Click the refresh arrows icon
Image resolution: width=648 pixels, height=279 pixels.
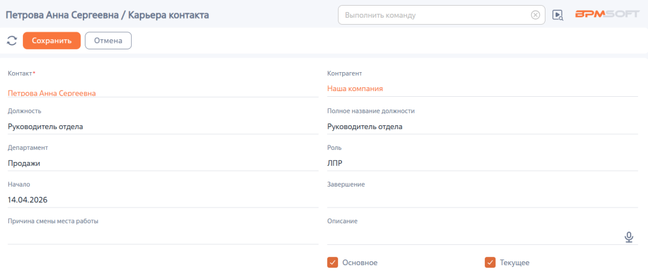click(x=11, y=40)
